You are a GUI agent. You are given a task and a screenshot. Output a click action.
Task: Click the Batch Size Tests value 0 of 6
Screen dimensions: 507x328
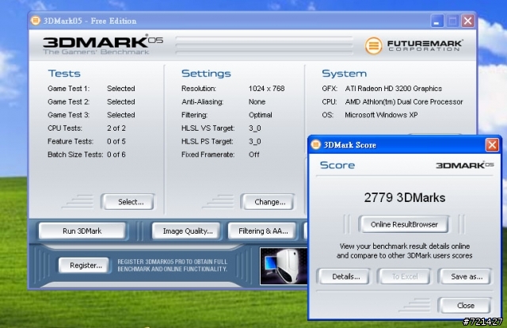(116, 154)
